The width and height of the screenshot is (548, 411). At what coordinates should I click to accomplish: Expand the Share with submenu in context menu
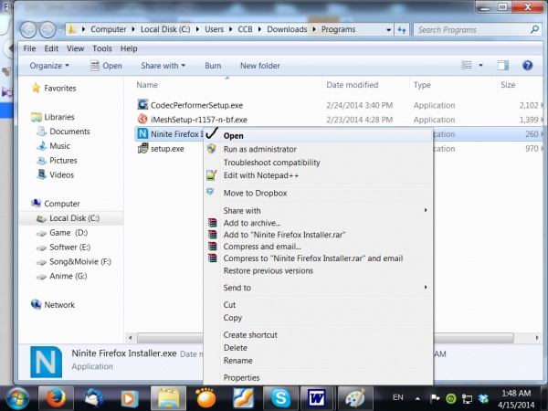426,210
